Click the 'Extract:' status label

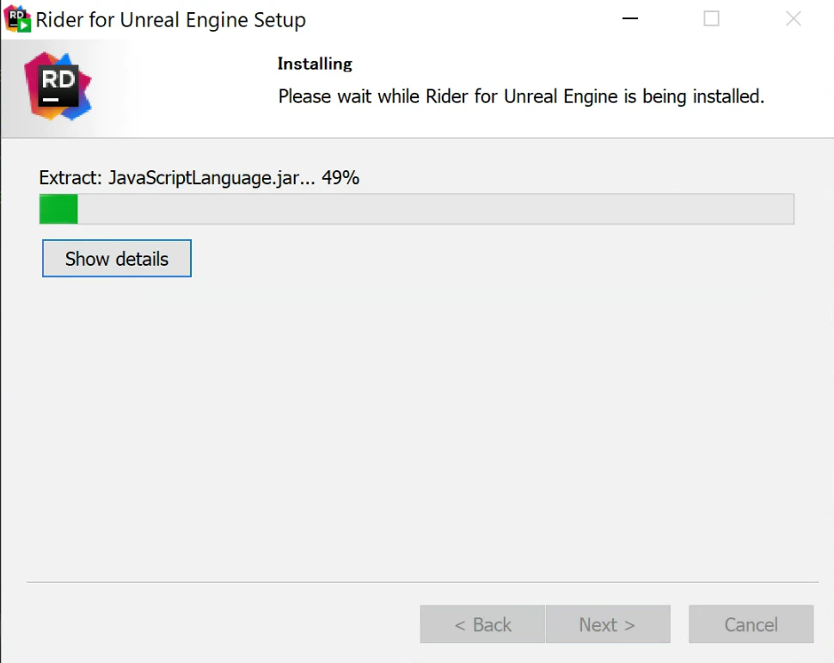tap(71, 178)
